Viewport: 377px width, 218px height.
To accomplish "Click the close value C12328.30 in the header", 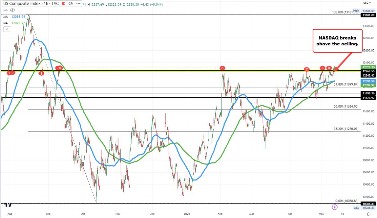I will [x=131, y=4].
